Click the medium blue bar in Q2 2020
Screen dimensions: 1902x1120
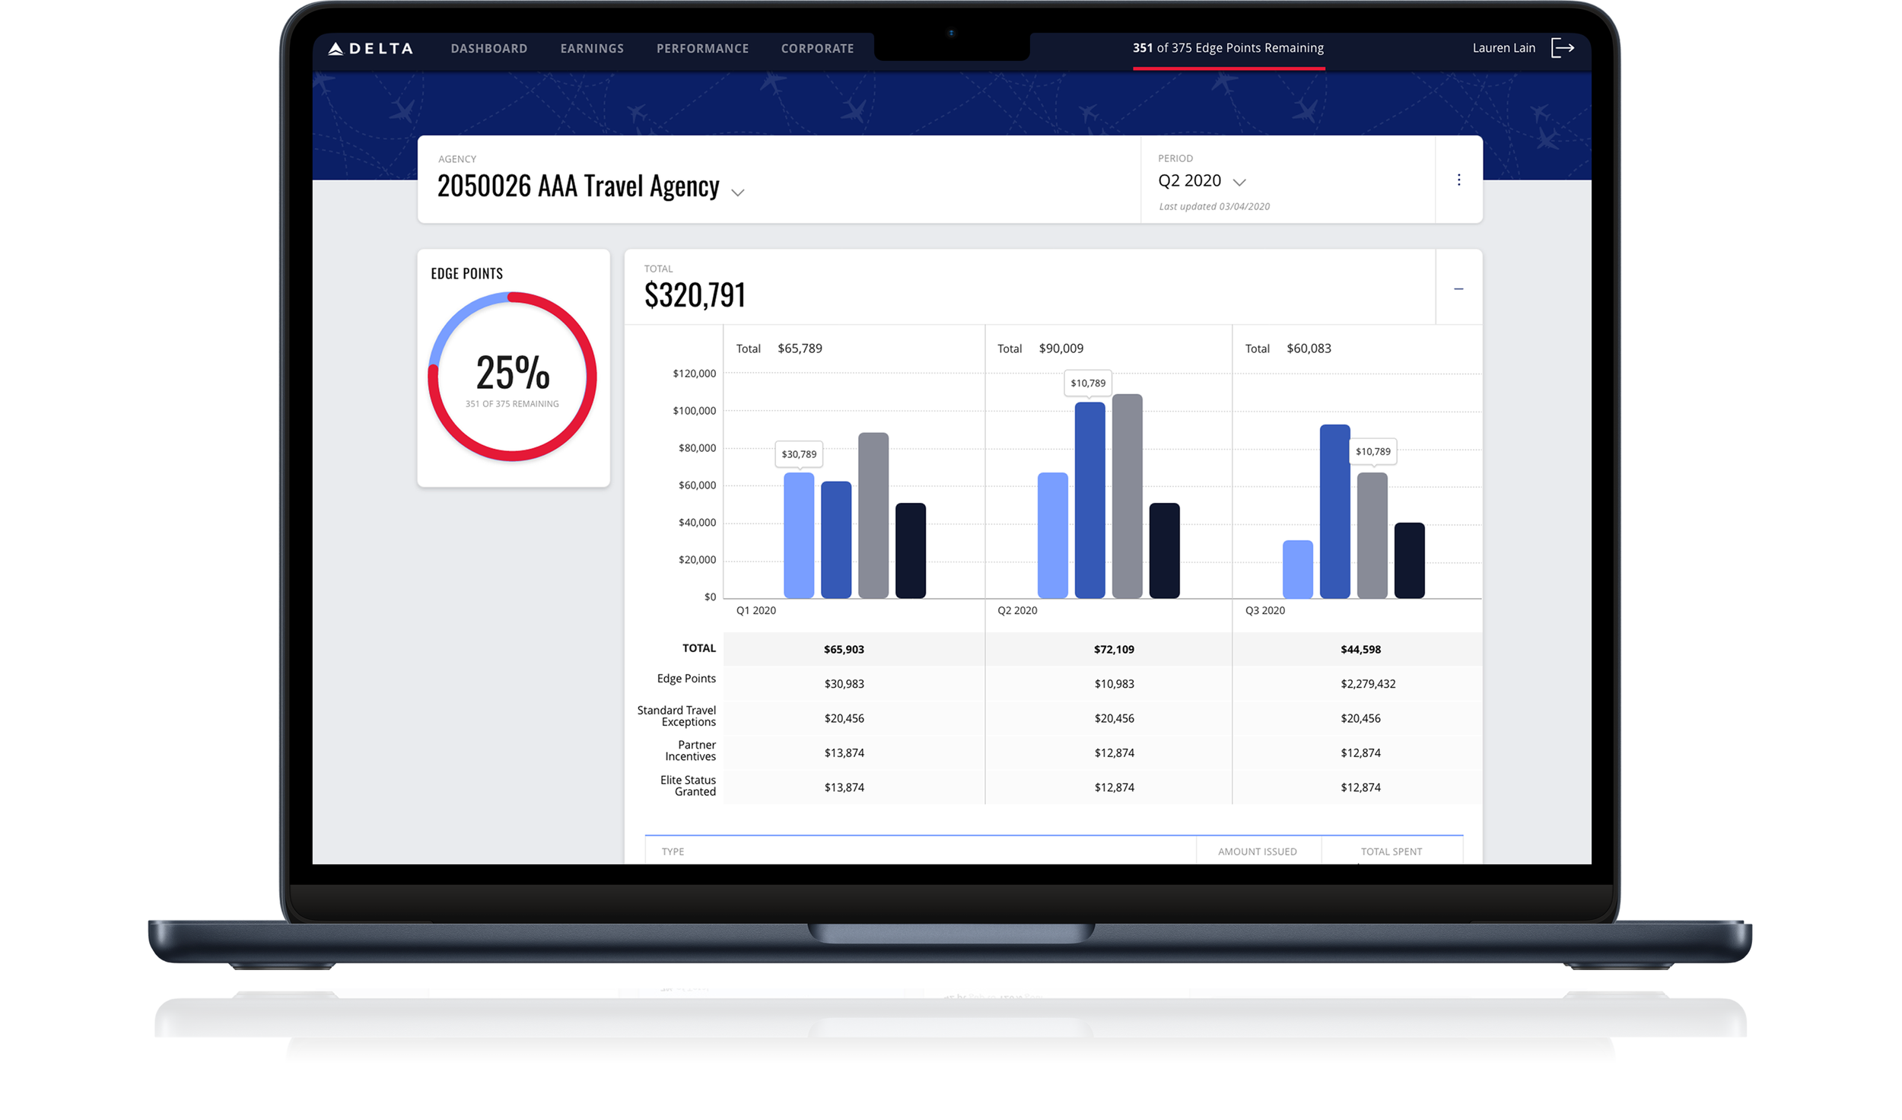[1089, 500]
